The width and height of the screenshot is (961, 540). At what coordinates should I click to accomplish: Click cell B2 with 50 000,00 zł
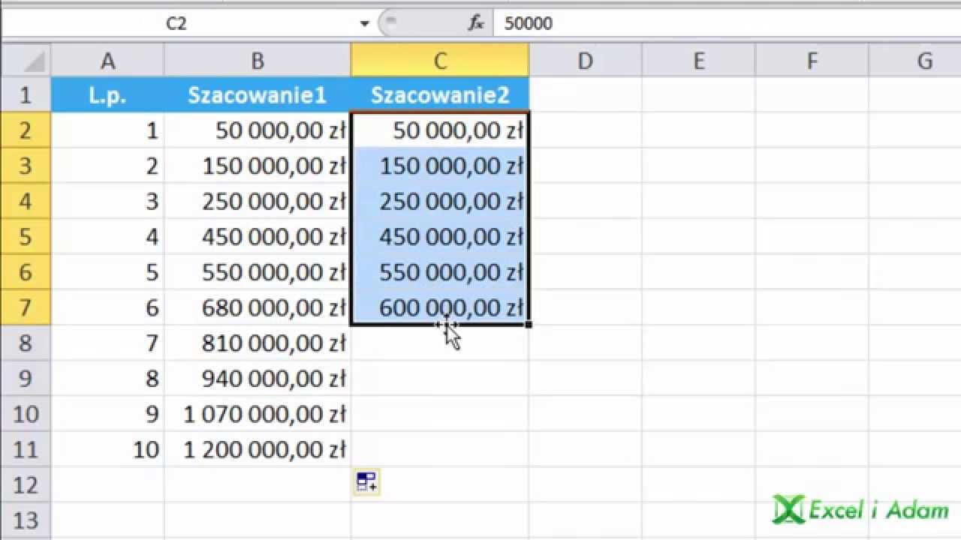point(258,130)
